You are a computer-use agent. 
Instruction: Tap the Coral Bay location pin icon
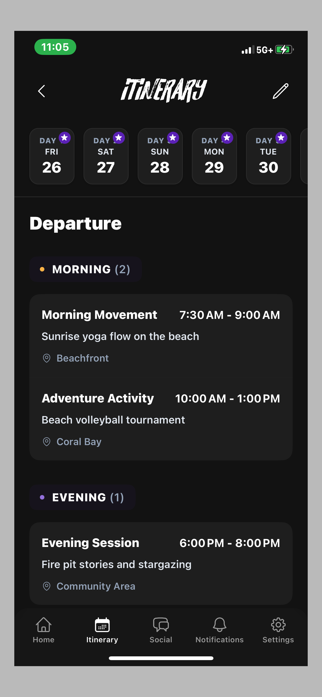47,442
